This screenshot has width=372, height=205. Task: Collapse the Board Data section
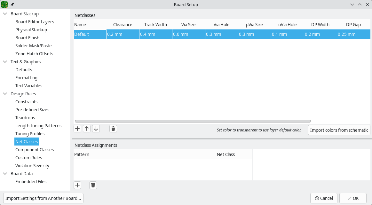(5, 174)
